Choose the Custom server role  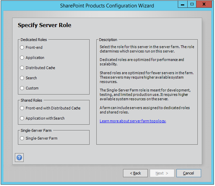tap(22, 88)
